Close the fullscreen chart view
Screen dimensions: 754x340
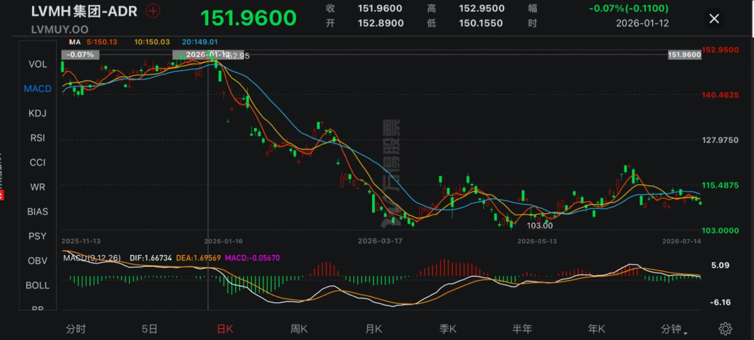(714, 19)
